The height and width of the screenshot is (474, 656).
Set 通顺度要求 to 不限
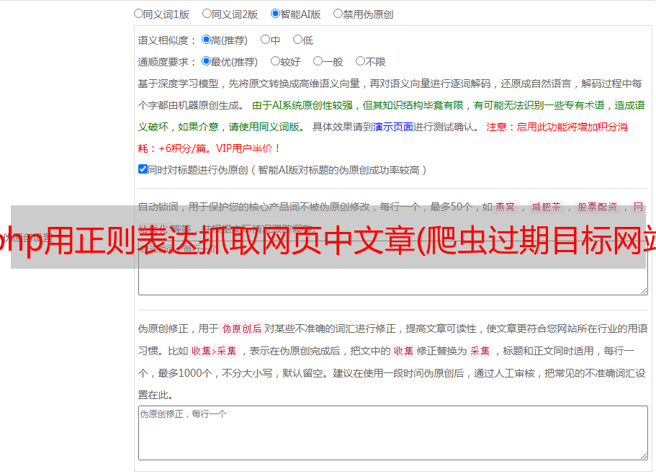360,61
